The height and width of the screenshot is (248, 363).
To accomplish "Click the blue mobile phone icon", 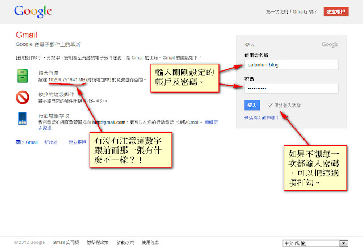I will coord(22,119).
